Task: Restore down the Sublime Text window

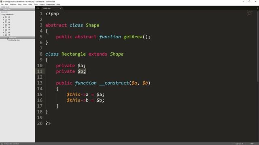Action: click(x=249, y=2)
